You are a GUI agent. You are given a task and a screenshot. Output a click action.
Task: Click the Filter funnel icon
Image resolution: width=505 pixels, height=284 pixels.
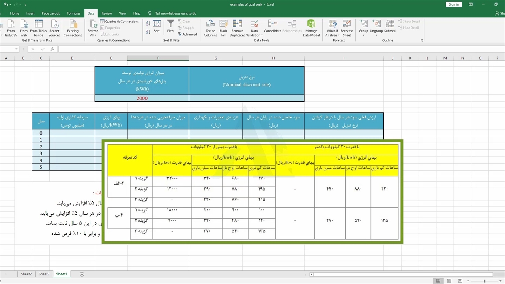pos(170,24)
